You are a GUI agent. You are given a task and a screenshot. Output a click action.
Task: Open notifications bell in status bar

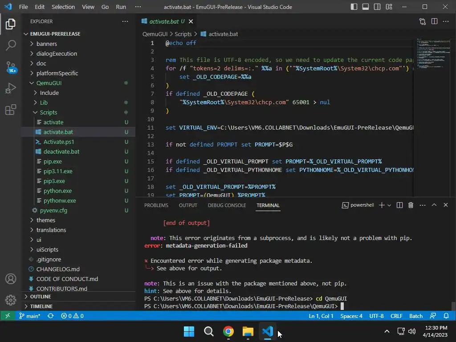(446, 316)
